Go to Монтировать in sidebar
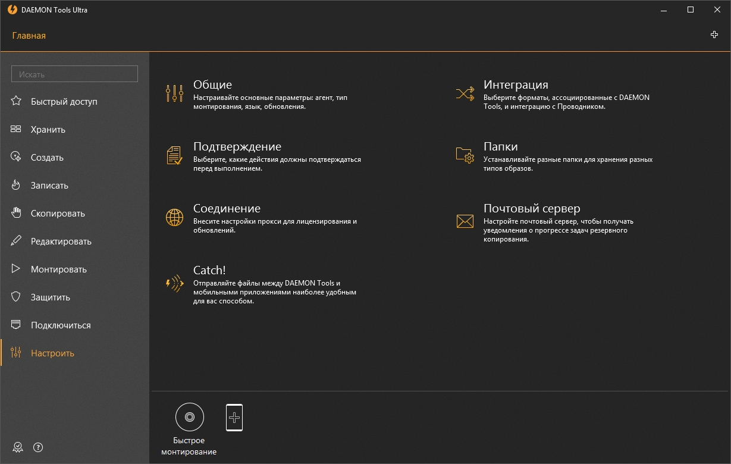This screenshot has width=731, height=464. [58, 269]
